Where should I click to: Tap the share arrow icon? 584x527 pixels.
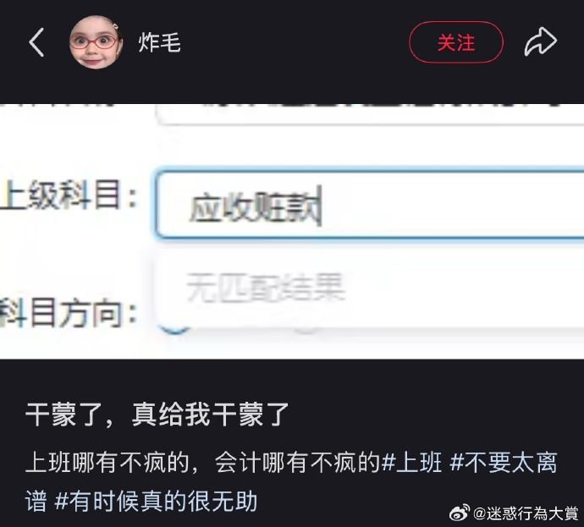(541, 41)
